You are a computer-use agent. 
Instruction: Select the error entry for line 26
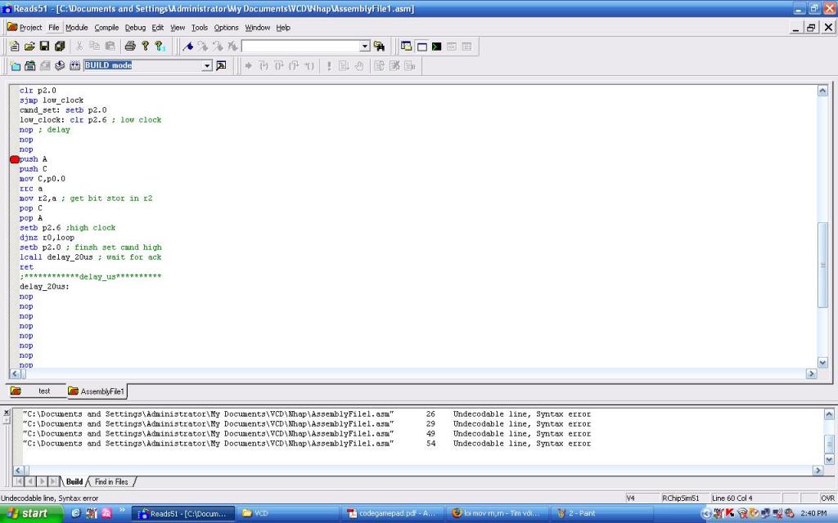point(307,414)
